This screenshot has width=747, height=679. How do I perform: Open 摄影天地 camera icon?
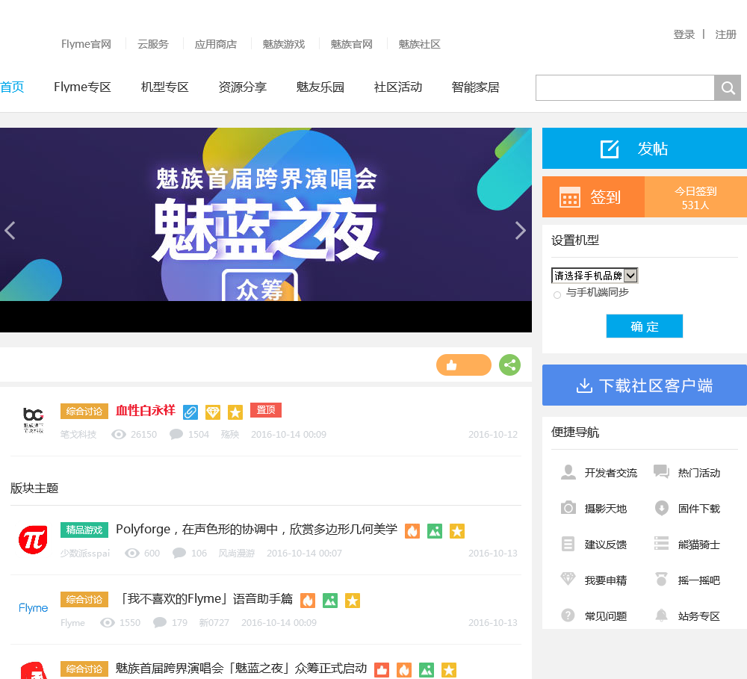[x=568, y=507]
